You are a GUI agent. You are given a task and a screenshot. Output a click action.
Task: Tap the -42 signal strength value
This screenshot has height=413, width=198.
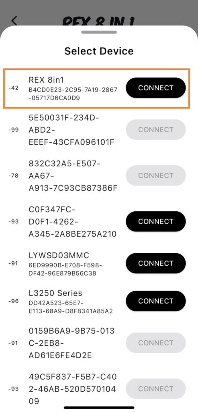click(x=13, y=88)
